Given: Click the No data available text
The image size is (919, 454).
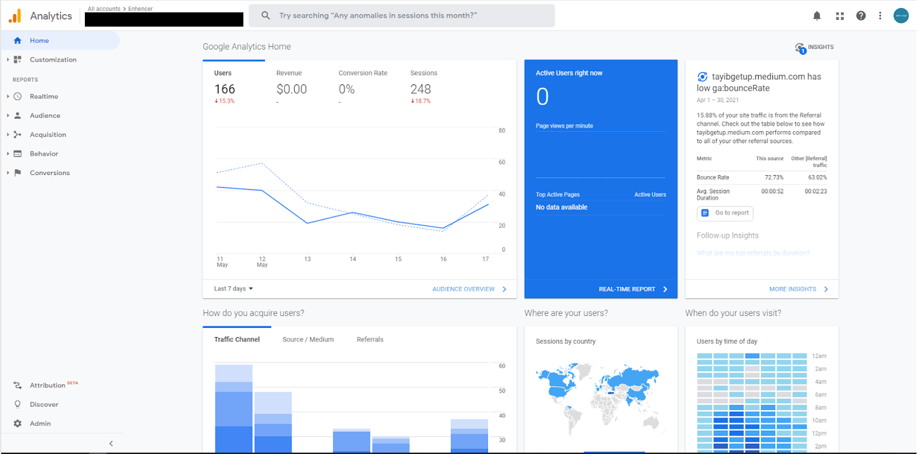Looking at the screenshot, I should click(x=562, y=207).
